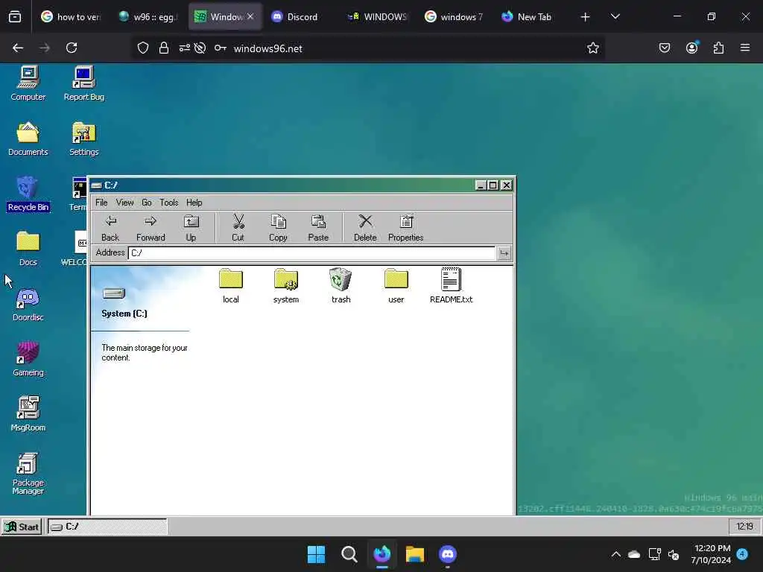Open the Computer desktop icon
The width and height of the screenshot is (763, 572).
[28, 83]
